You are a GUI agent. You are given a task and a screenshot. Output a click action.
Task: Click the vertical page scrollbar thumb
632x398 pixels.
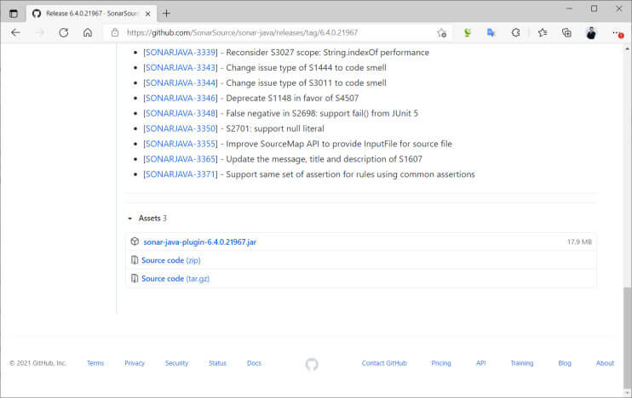627,338
